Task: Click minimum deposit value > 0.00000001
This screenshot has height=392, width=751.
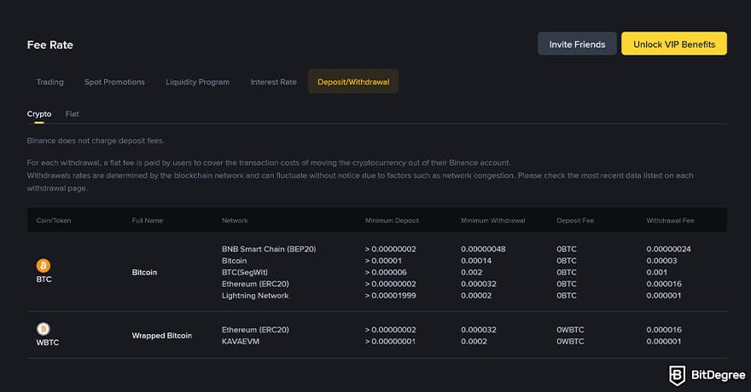Action: [x=390, y=342]
